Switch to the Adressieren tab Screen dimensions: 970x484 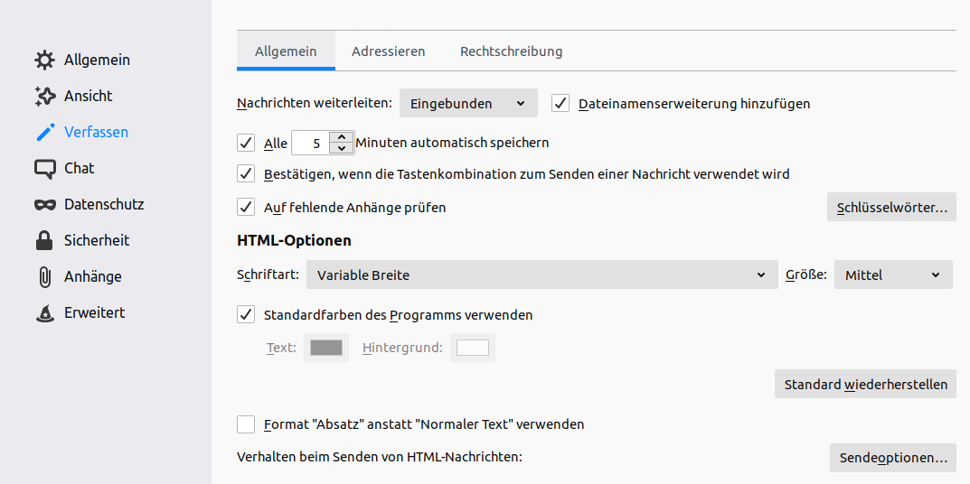click(x=388, y=51)
